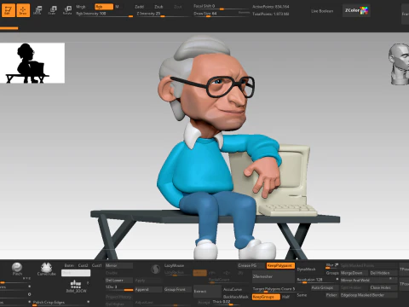
Task: Enable the Mrgb paint mode
Action: [x=81, y=7]
